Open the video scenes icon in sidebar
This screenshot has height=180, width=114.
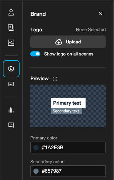11,28
